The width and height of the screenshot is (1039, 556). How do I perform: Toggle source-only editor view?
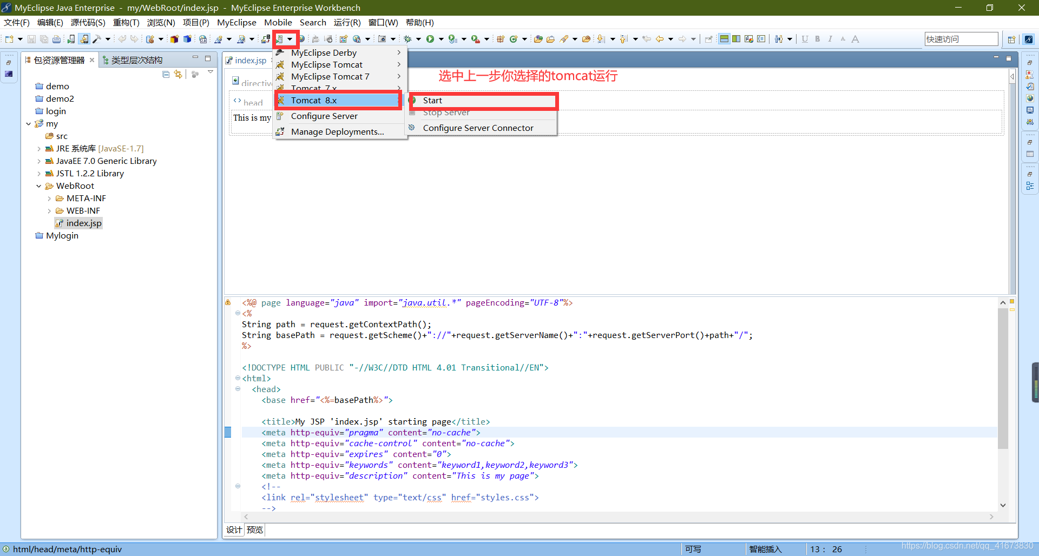[x=761, y=39]
